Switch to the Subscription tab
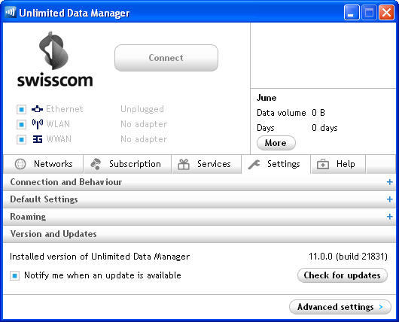This screenshot has width=399, height=322. [x=127, y=164]
